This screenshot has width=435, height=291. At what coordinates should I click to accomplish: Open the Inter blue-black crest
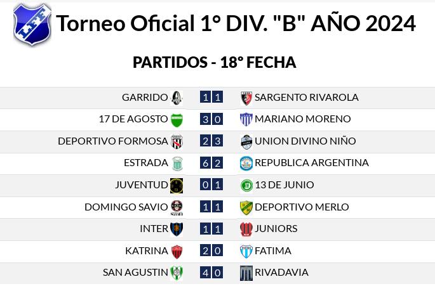point(177,229)
